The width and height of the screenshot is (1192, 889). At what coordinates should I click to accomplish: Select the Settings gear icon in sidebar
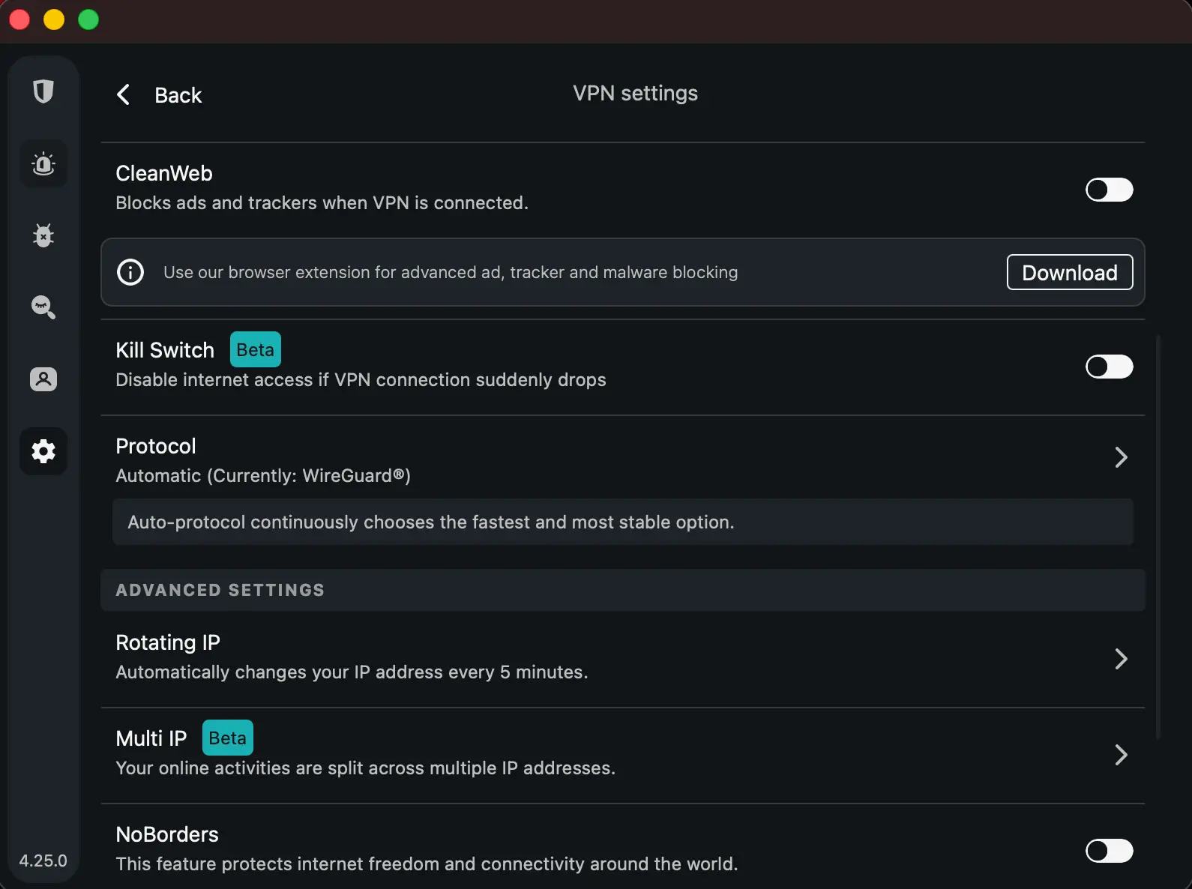(x=43, y=451)
